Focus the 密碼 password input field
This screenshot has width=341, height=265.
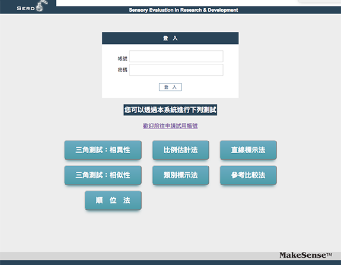tap(176, 70)
